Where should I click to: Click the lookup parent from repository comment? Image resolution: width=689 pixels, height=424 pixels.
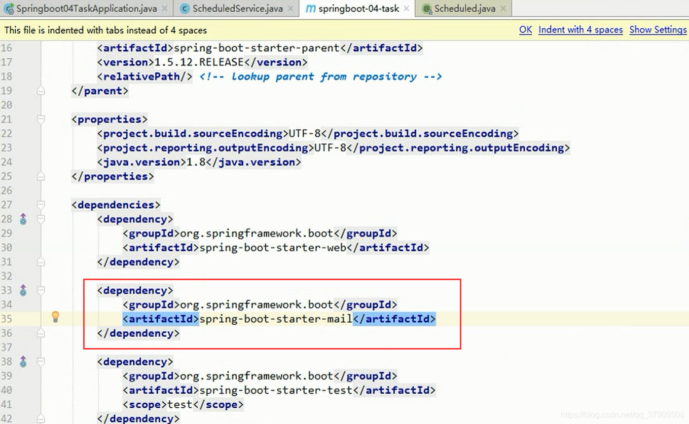(321, 76)
